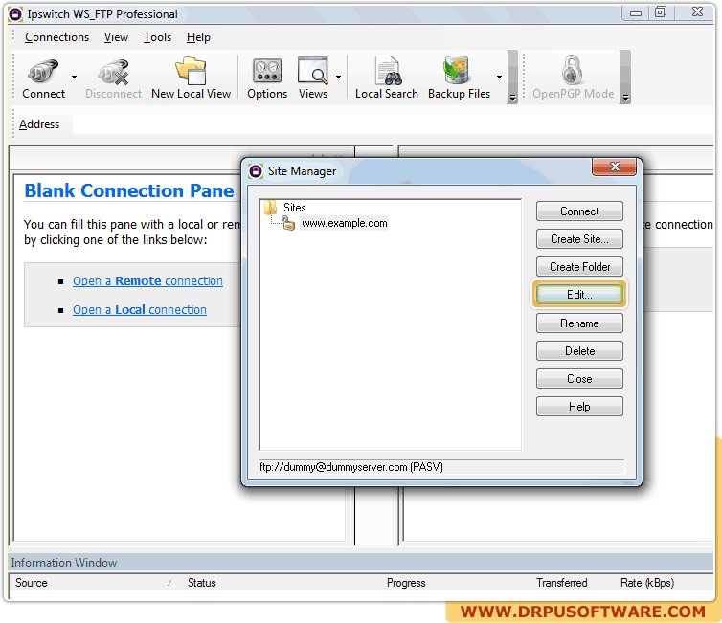
Task: Restore the main WS_FTP window
Action: (x=662, y=12)
